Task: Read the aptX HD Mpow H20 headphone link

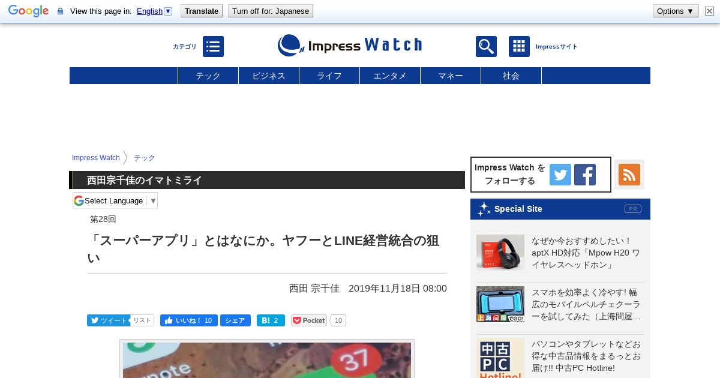Action: point(586,253)
